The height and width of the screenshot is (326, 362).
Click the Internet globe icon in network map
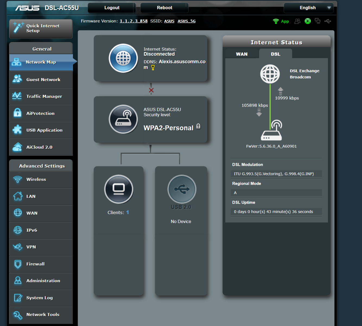[123, 58]
